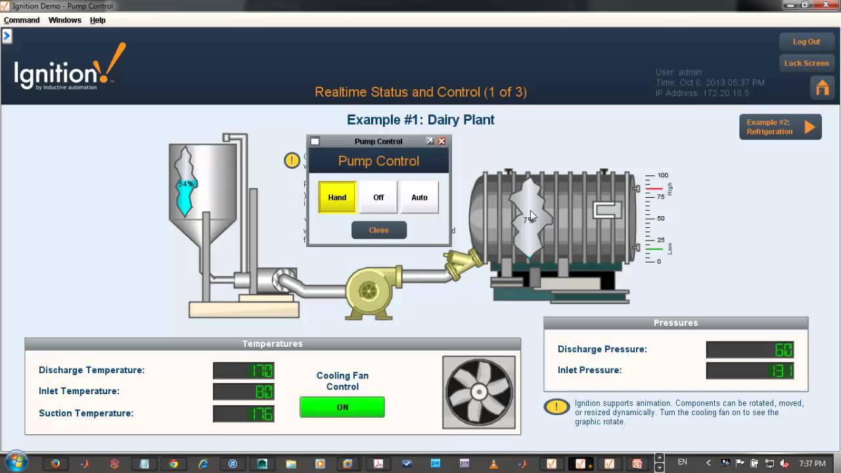
Task: Click the Ignition logo
Action: point(69,68)
